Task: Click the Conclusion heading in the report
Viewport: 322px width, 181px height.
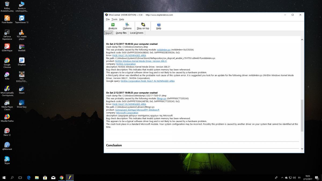Action: pos(114,145)
